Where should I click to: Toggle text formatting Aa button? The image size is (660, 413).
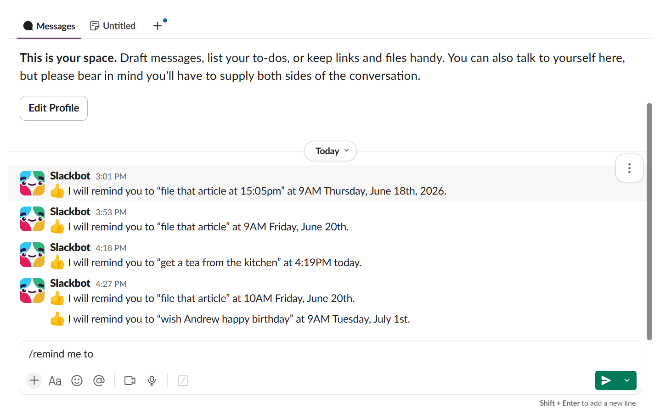[x=55, y=381]
